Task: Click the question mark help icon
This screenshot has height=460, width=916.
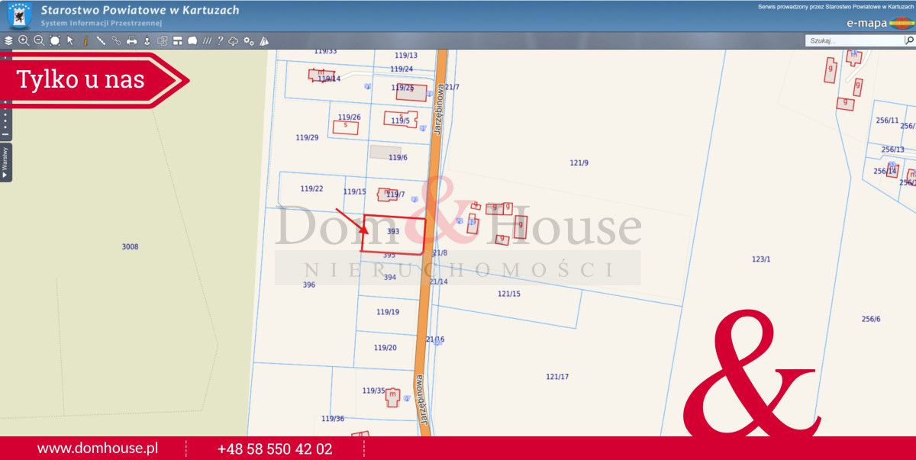Action: 220,40
